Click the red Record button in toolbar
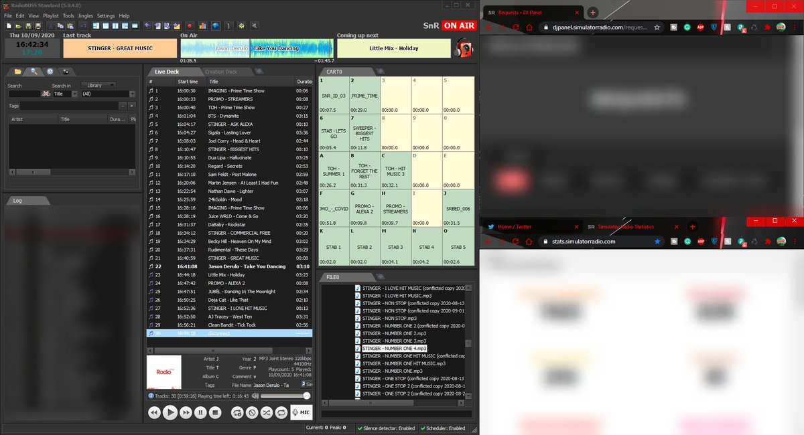 click(190, 25)
